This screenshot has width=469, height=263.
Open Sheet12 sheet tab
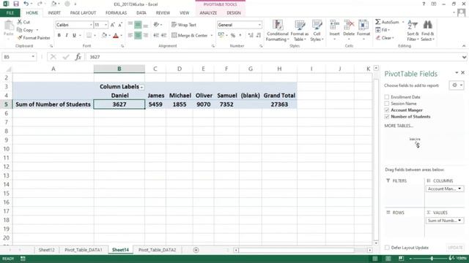pyautogui.click(x=46, y=250)
